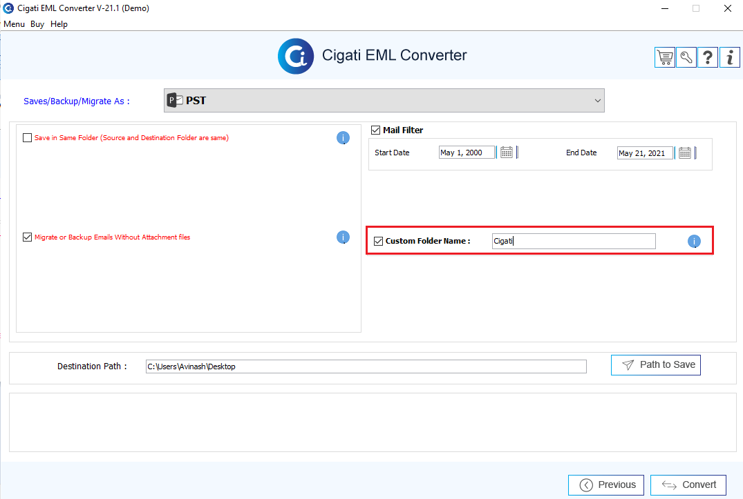Open the shopping cart buy icon
Image resolution: width=743 pixels, height=499 pixels.
click(x=665, y=58)
